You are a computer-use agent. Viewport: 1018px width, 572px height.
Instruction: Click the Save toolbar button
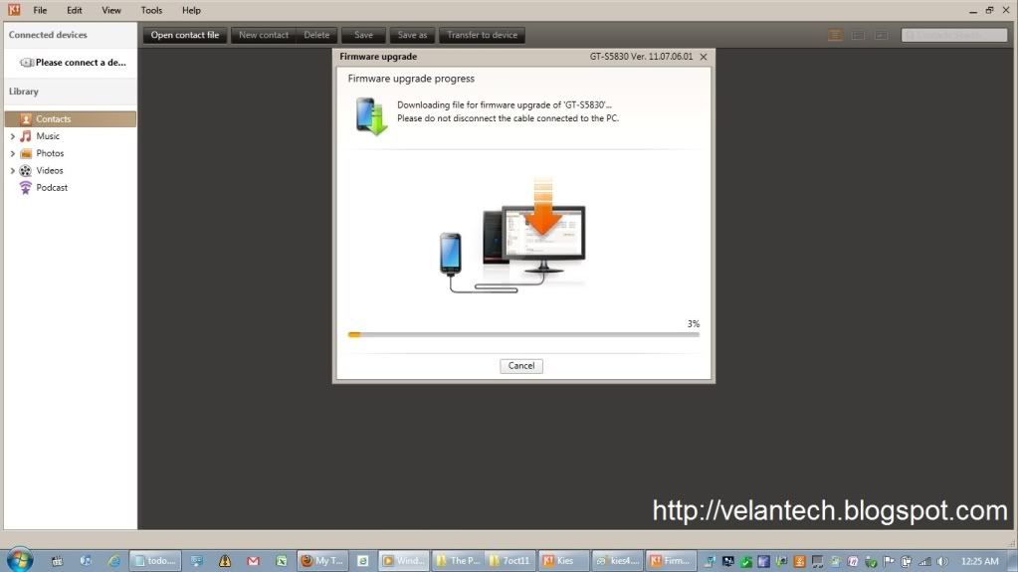pyautogui.click(x=363, y=35)
